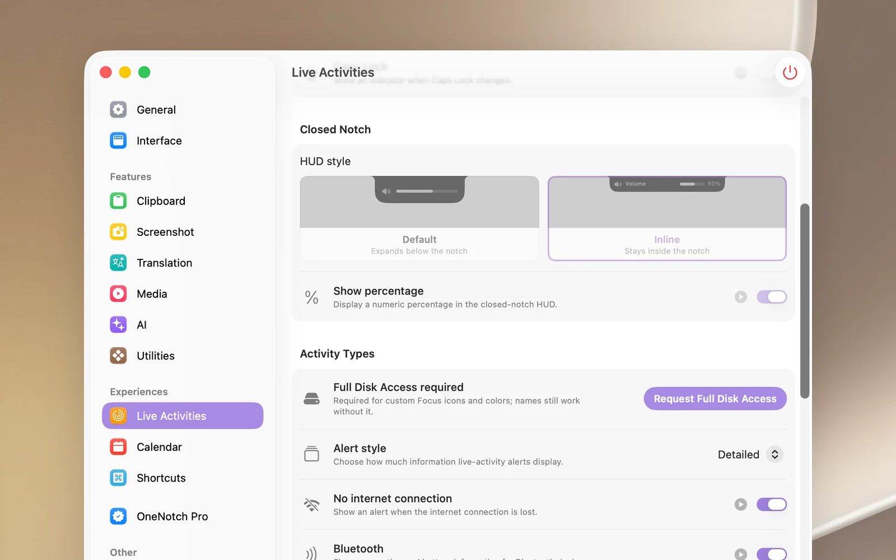The image size is (896, 560).
Task: Select the Utilities sidebar icon
Action: (x=118, y=356)
